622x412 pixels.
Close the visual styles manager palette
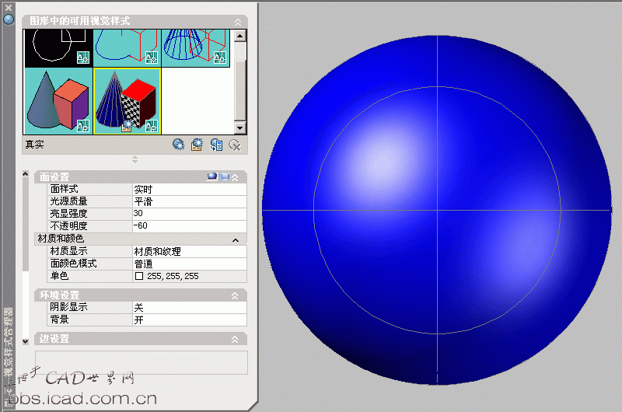pyautogui.click(x=9, y=8)
